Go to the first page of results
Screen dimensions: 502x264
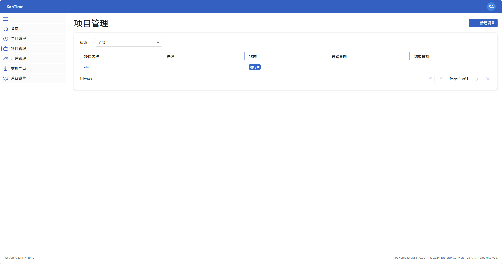pos(430,79)
